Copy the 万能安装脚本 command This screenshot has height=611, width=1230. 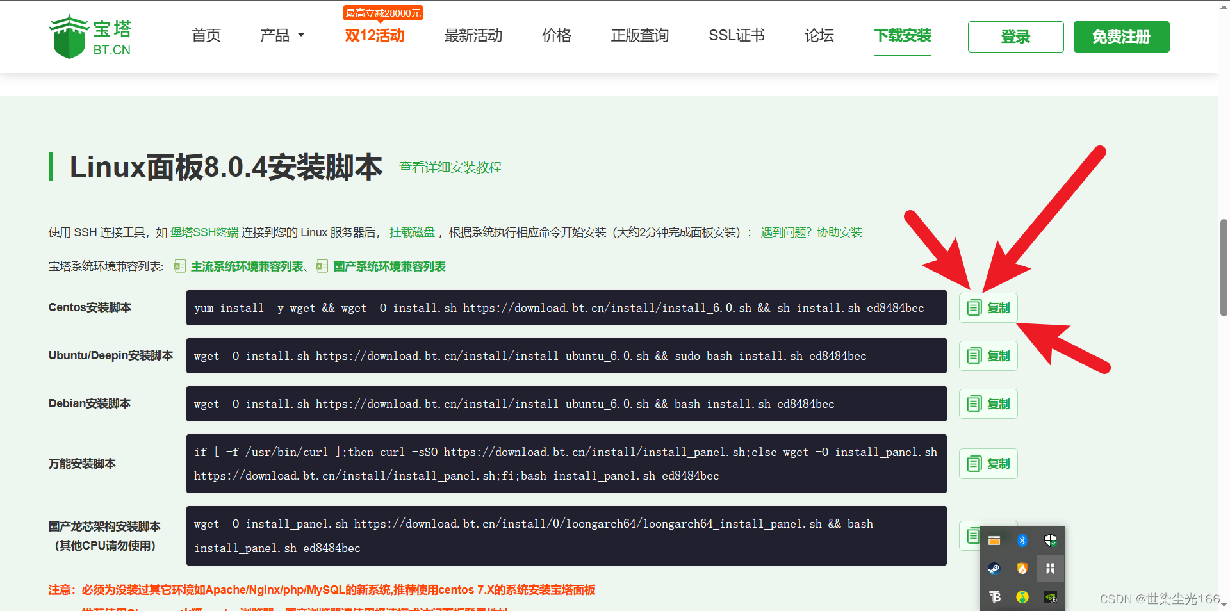(988, 464)
